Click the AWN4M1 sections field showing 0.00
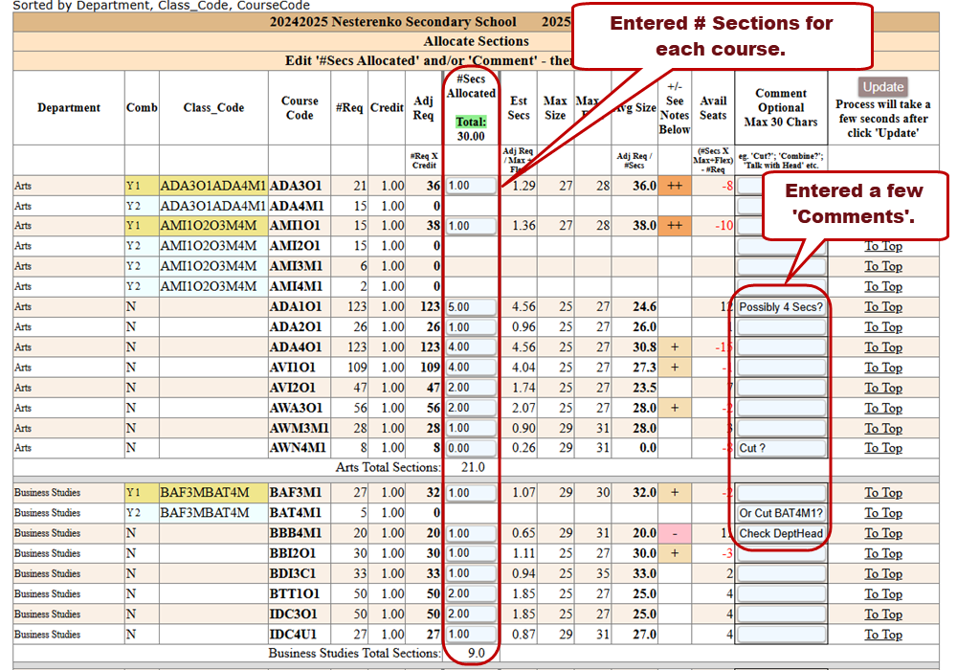The height and width of the screenshot is (670, 957). coord(471,448)
